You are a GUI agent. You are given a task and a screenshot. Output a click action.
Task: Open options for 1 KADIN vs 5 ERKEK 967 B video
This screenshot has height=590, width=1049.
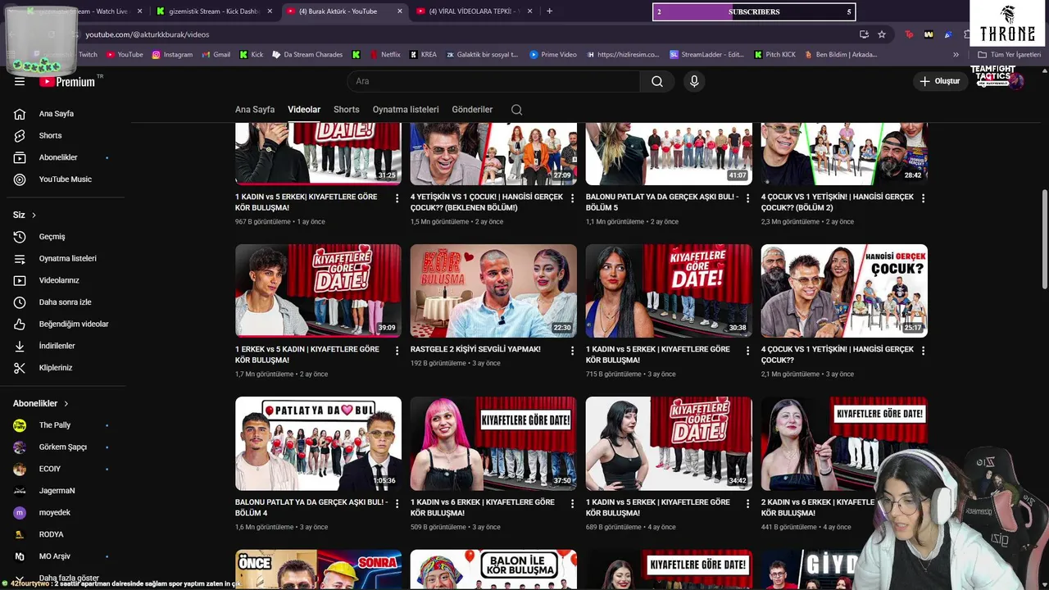(397, 198)
